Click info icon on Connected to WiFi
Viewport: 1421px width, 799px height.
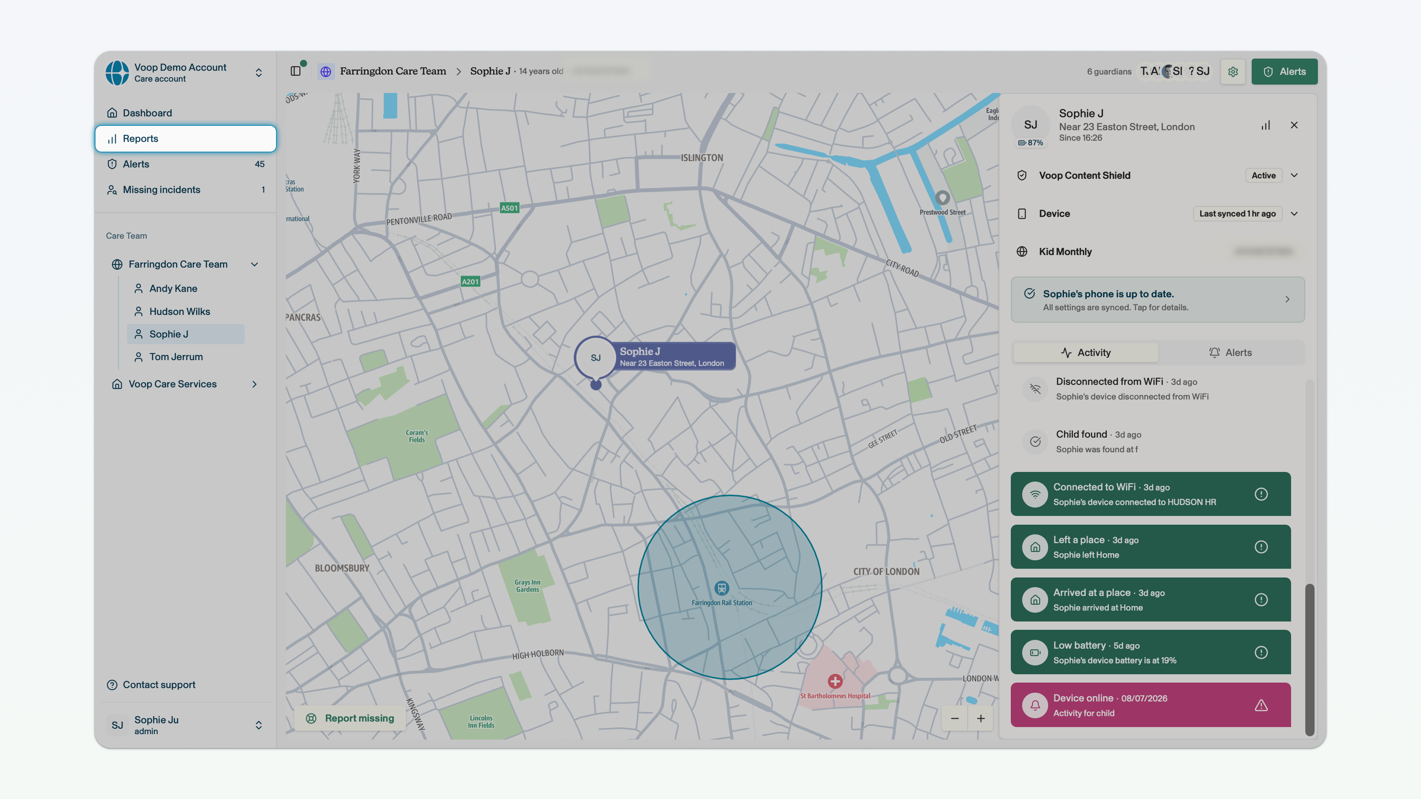tap(1261, 494)
